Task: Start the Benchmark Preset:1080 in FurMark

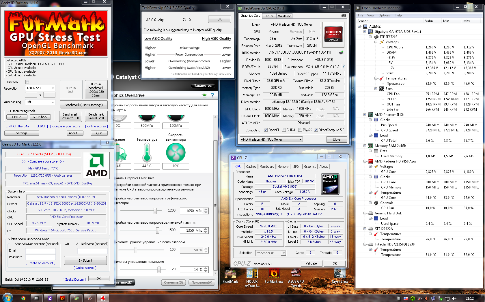Action: (x=70, y=116)
